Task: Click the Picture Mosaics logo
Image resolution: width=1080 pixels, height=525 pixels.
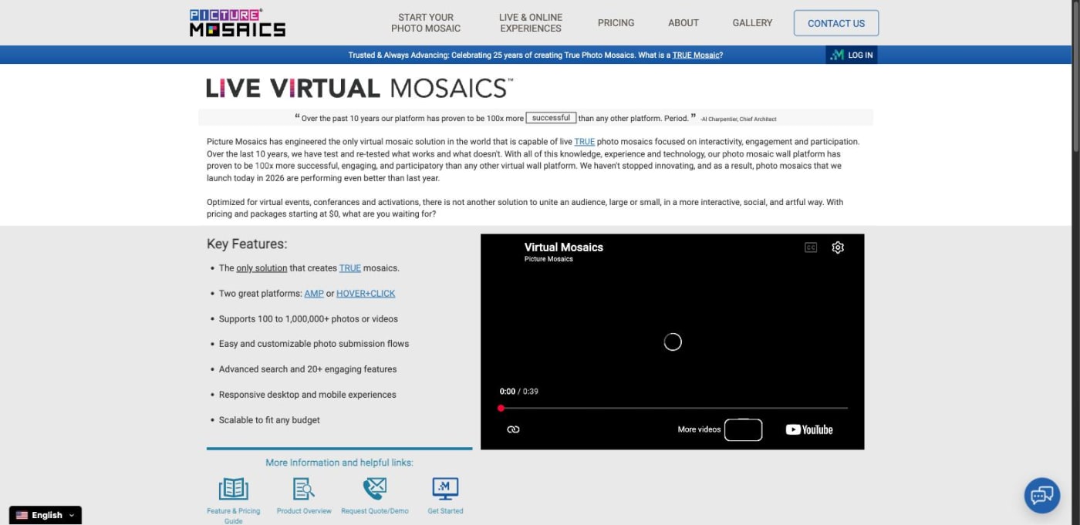Action: click(x=238, y=23)
